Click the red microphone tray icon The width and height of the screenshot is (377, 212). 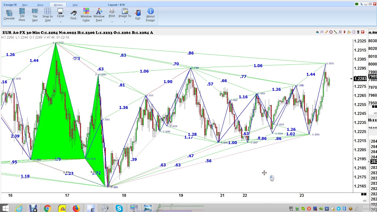click(309, 209)
